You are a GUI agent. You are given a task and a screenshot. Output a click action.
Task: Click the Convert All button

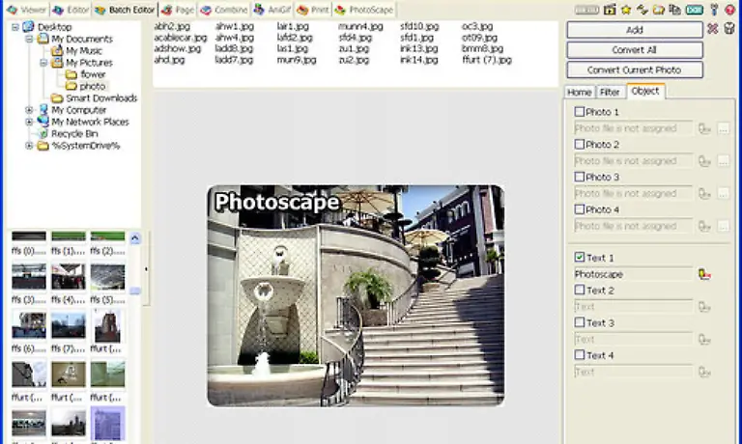[635, 49]
